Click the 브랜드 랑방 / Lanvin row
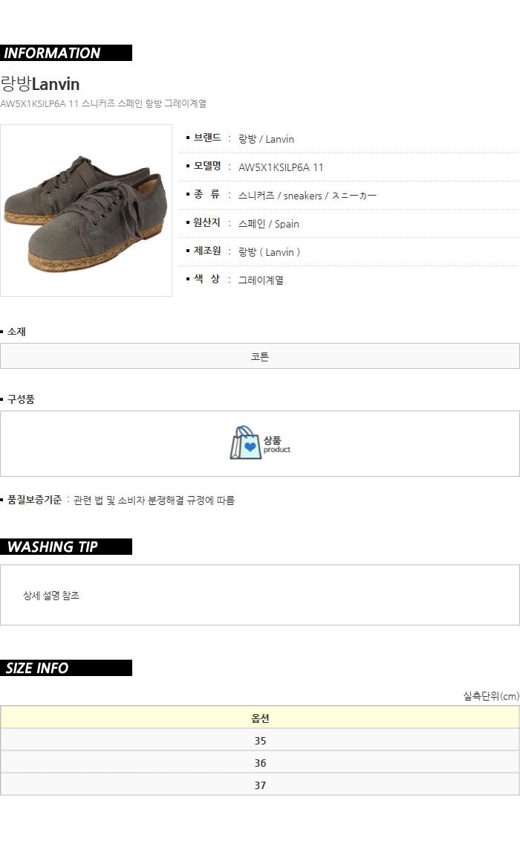Screen dimensions: 520x859 [349, 138]
